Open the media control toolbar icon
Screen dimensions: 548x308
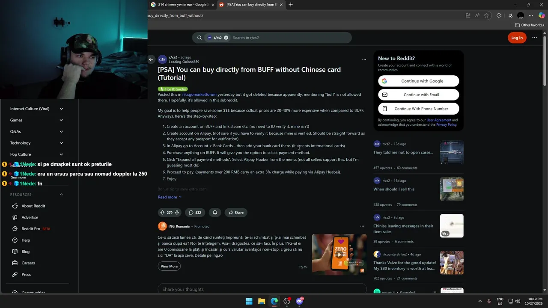(x=510, y=15)
